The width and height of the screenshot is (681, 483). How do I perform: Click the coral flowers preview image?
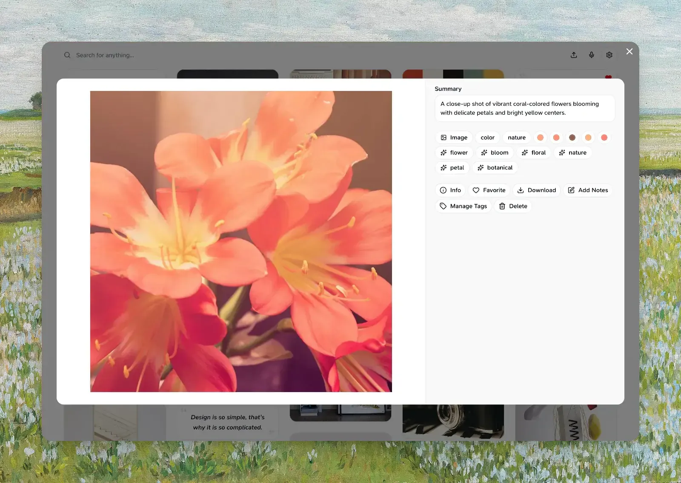241,241
